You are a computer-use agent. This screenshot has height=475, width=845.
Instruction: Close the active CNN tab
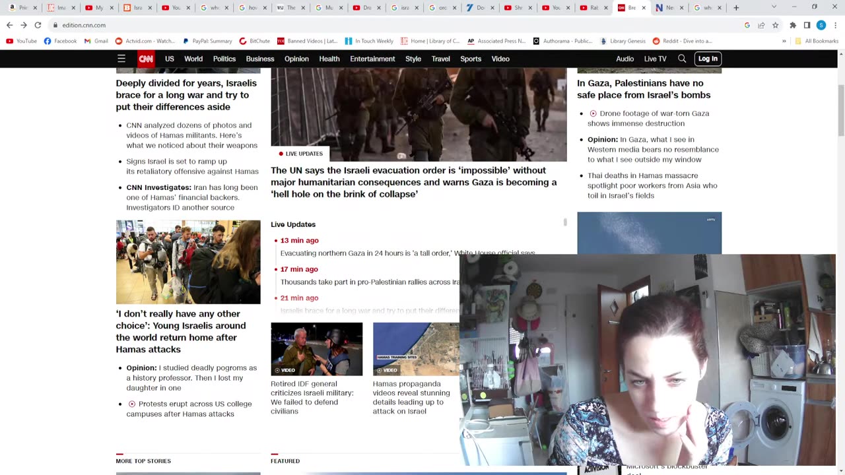coord(644,8)
